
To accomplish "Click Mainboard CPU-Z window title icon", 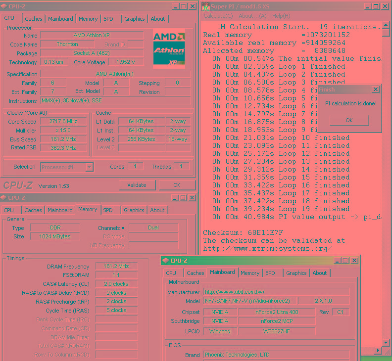I will [x=165, y=261].
